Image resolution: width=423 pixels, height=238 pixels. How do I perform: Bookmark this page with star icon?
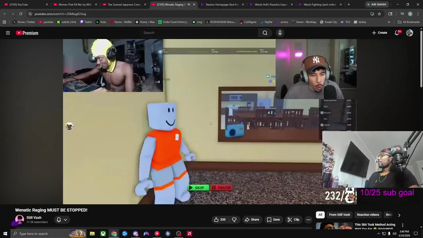pos(379,14)
